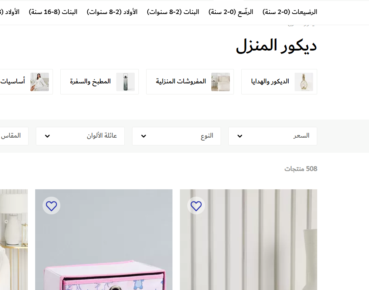Click the home furnishings sofa thumbnail
This screenshot has width=369, height=290.
(221, 82)
